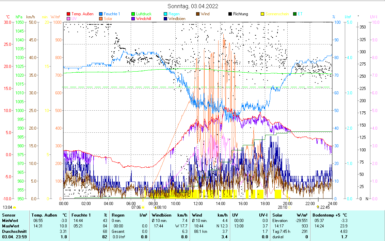Click the brown Wind legend square

(x=198, y=14)
